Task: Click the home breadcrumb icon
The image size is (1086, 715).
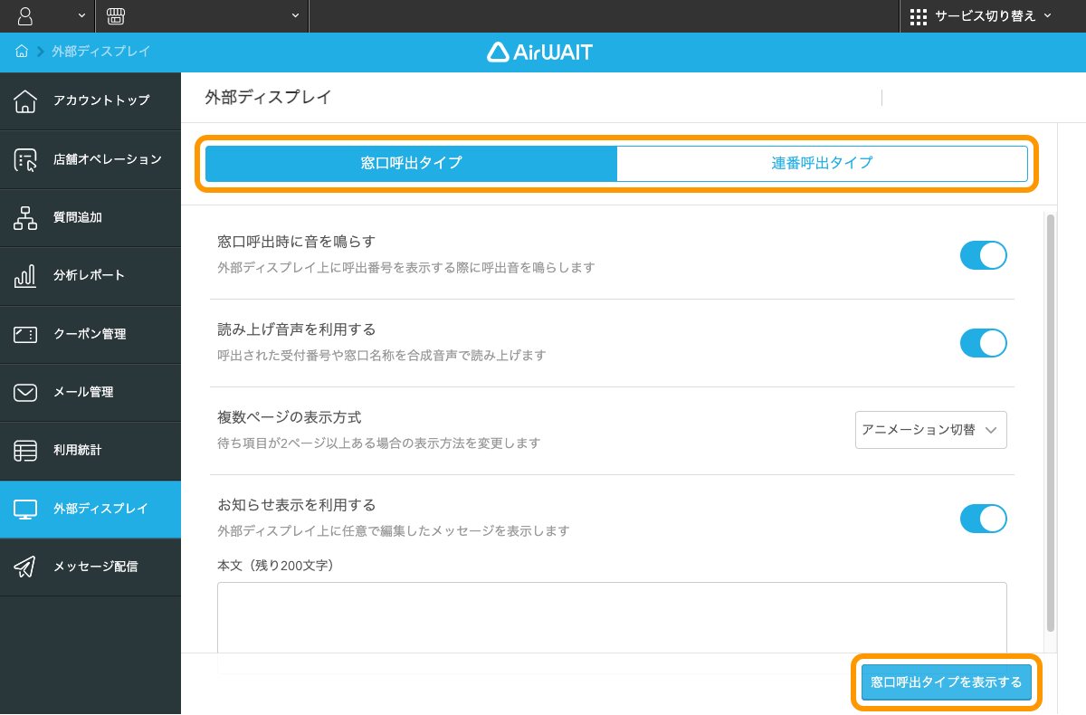Action: [x=22, y=52]
